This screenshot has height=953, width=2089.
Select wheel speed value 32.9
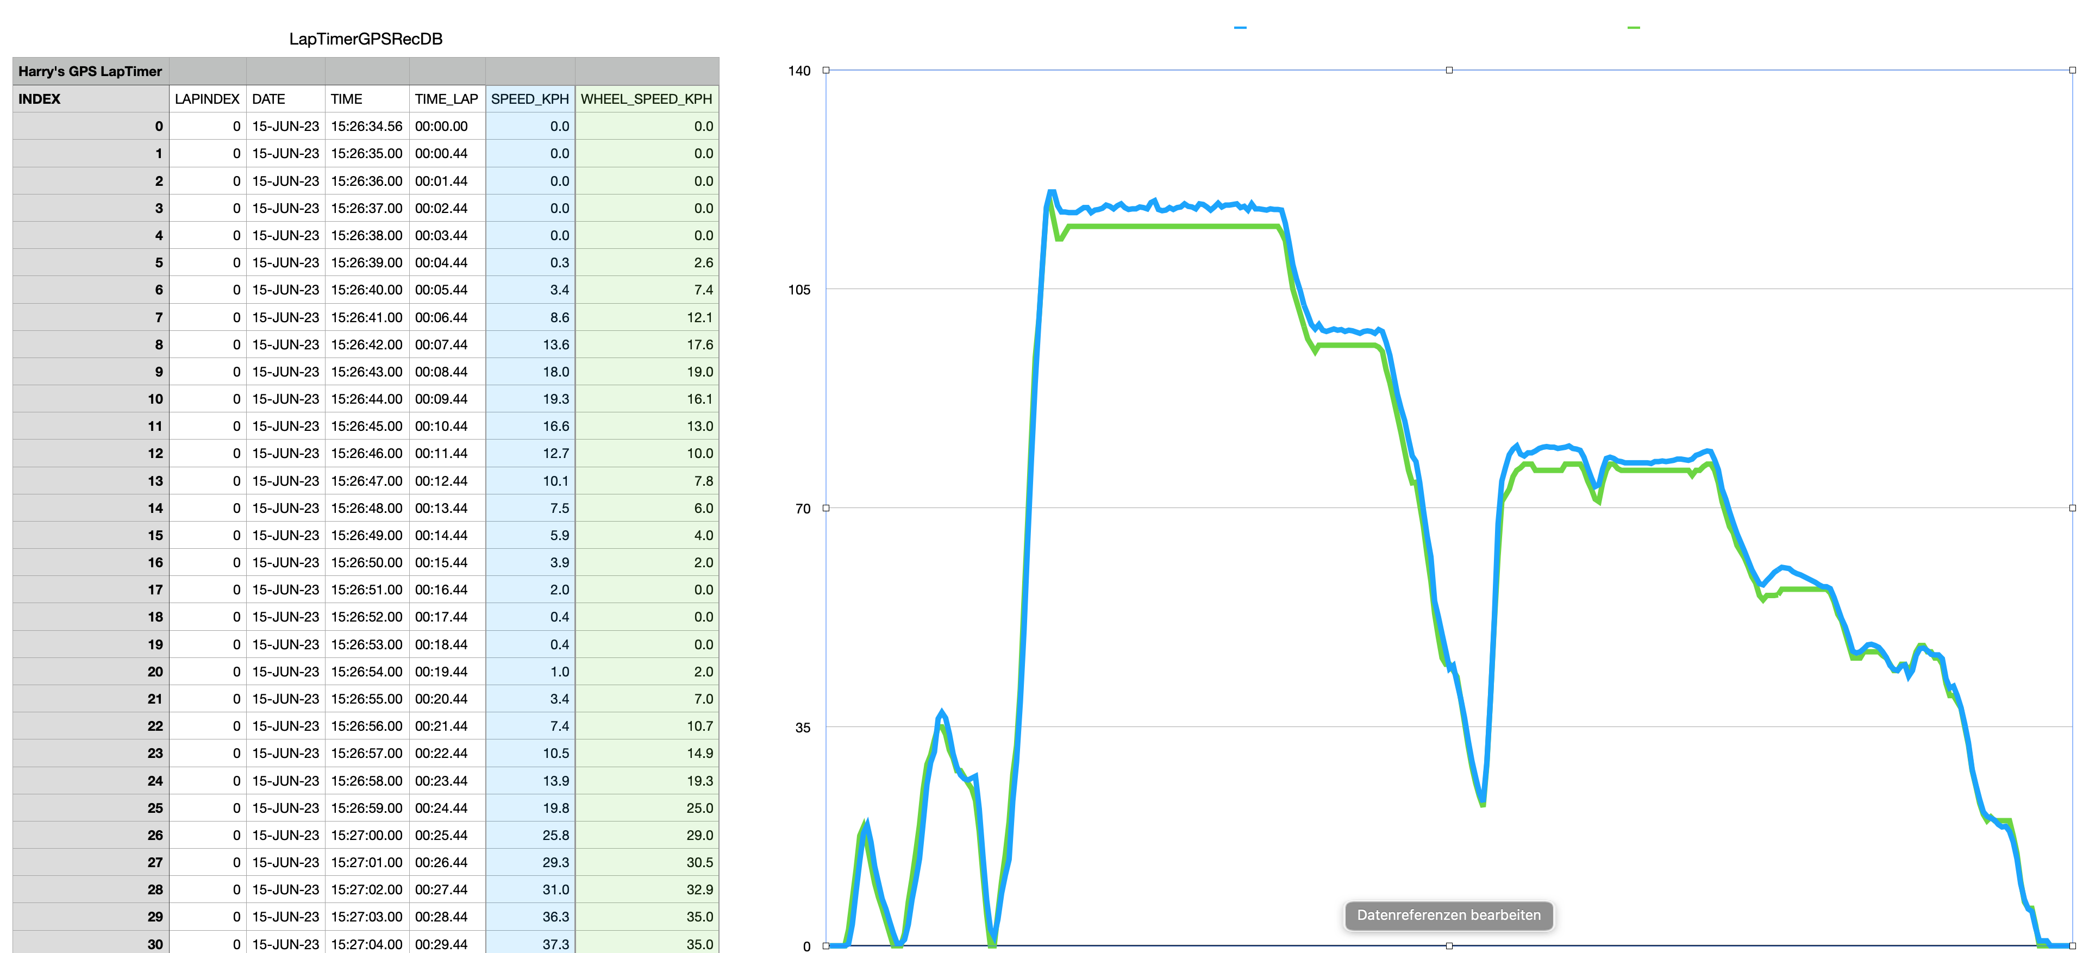[x=647, y=890]
